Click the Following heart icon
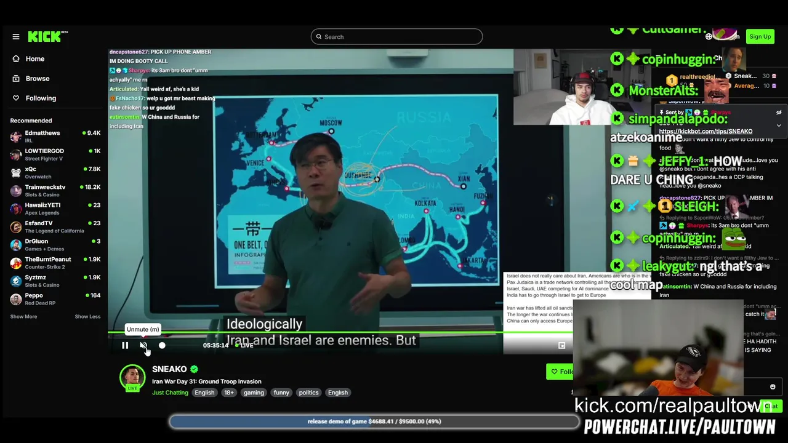 [16, 98]
